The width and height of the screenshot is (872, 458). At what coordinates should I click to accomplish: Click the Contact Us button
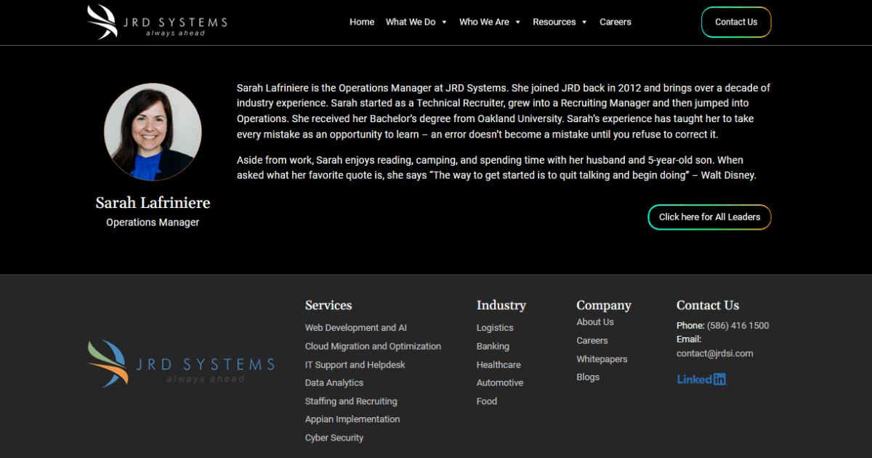[736, 22]
